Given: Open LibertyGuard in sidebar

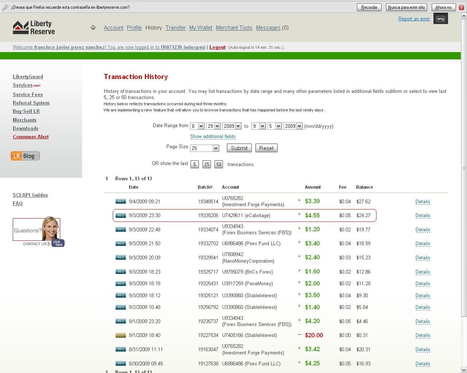Looking at the screenshot, I should click(28, 76).
